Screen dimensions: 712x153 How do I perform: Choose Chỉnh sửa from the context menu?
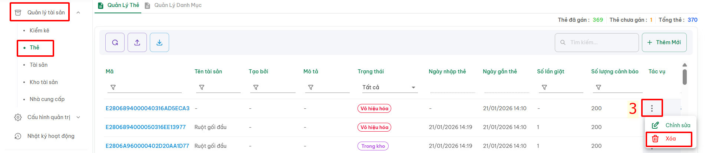(x=678, y=125)
